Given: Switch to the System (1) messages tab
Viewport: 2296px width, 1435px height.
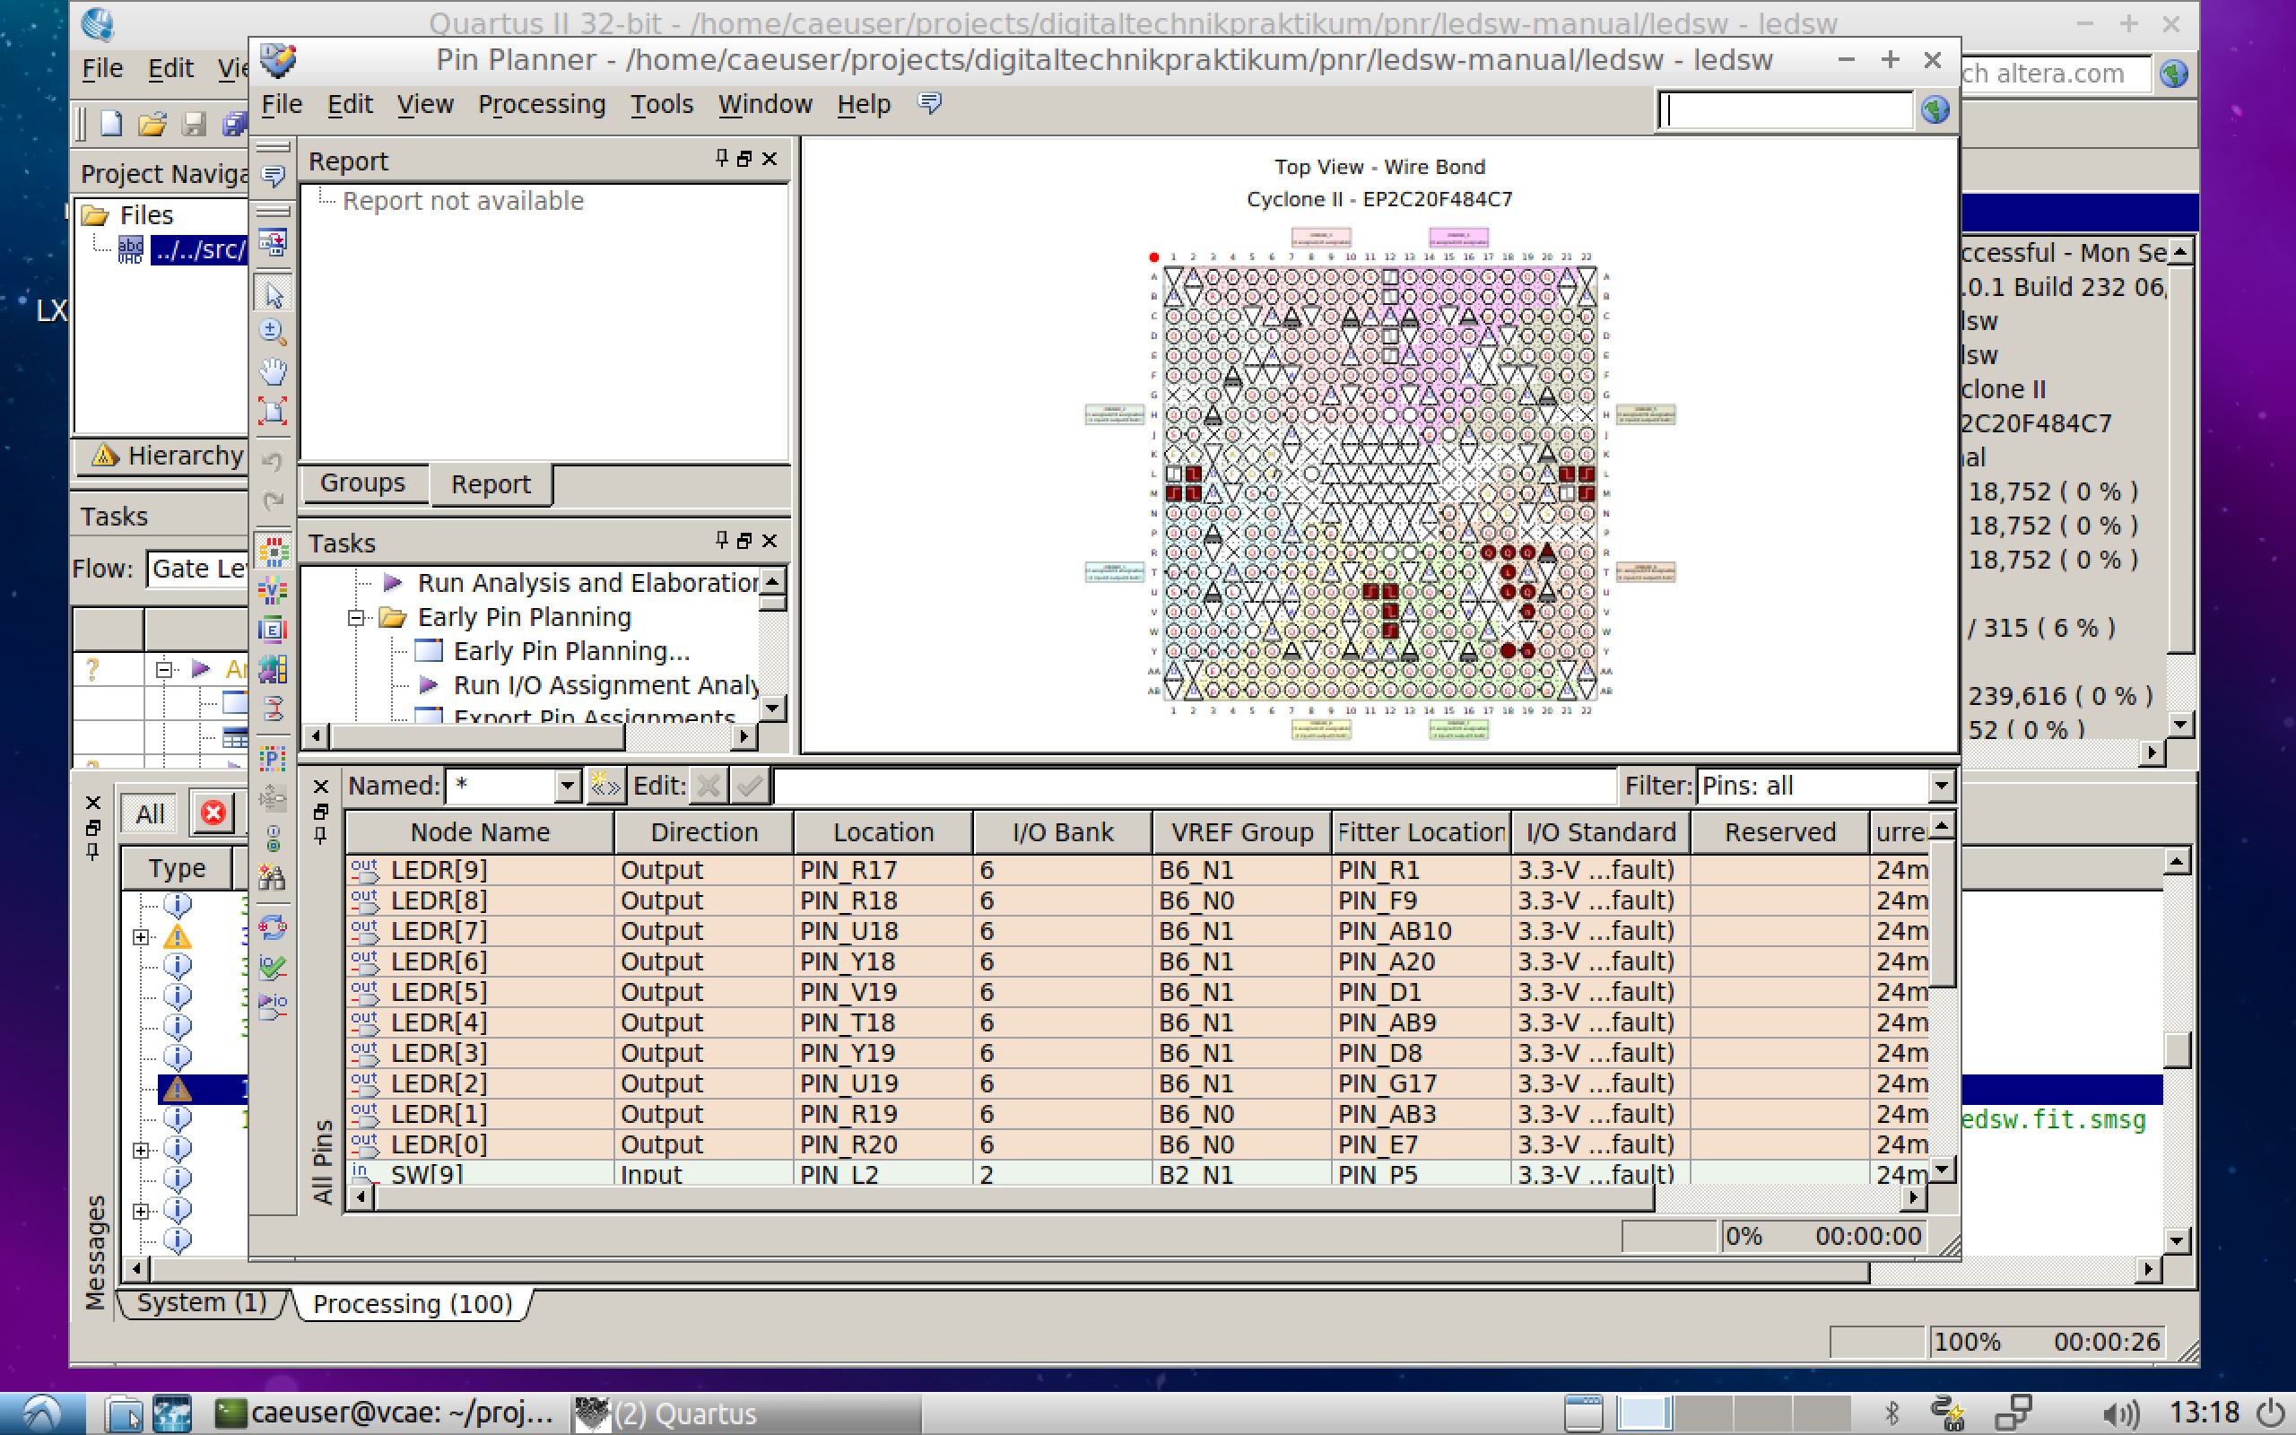Looking at the screenshot, I should click(x=201, y=1302).
